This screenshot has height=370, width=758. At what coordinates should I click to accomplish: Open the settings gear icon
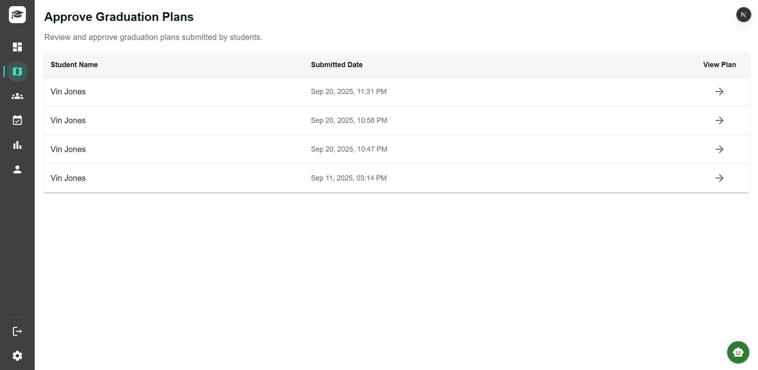(17, 356)
